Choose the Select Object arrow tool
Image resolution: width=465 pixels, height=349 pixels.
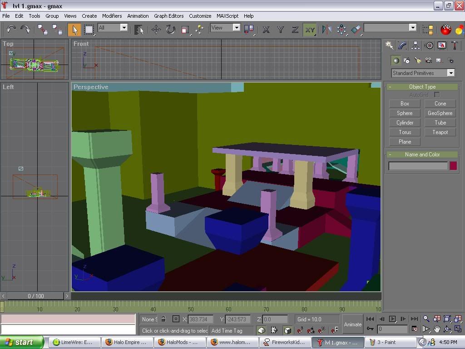74,30
